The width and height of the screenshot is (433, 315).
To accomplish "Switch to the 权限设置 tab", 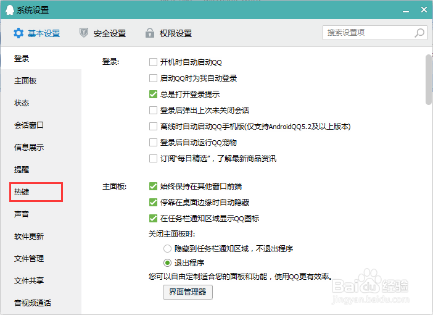I will (169, 33).
